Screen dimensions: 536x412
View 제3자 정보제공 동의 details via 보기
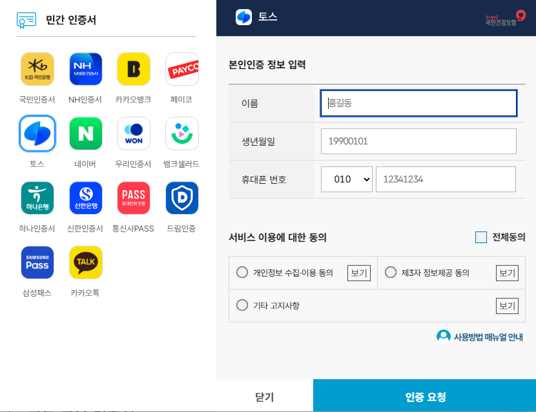[x=508, y=273]
